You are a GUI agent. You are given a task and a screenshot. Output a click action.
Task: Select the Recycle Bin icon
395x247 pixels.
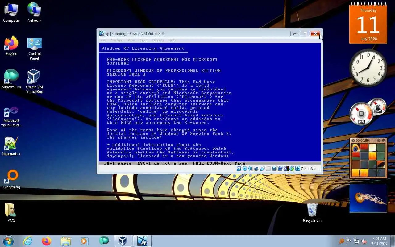312,212
